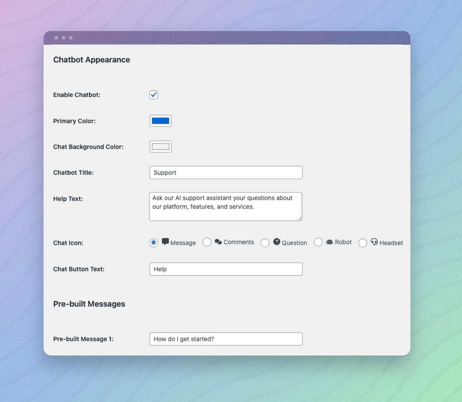The height and width of the screenshot is (402, 462).
Task: Click the Comments double-bubble icon
Action: pos(218,241)
